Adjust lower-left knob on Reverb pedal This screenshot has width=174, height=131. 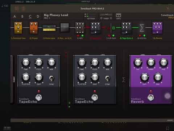[145, 78]
